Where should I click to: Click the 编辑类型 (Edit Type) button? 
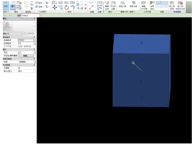(x=29, y=33)
